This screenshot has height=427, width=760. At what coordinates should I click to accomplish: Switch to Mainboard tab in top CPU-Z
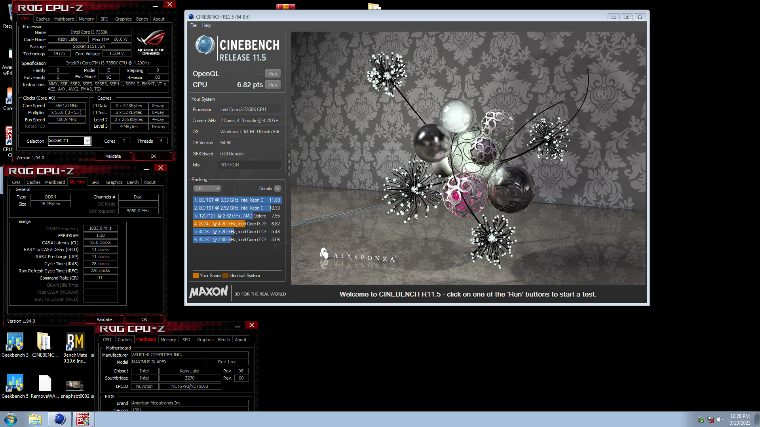64,19
